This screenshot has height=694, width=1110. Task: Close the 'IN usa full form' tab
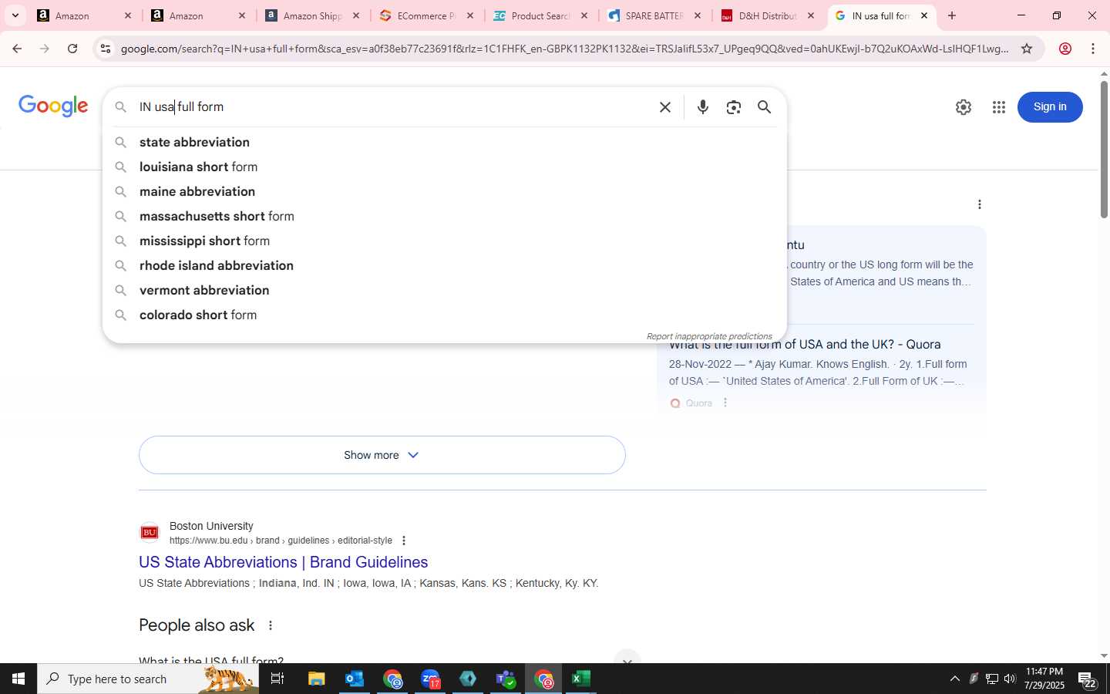[924, 15]
